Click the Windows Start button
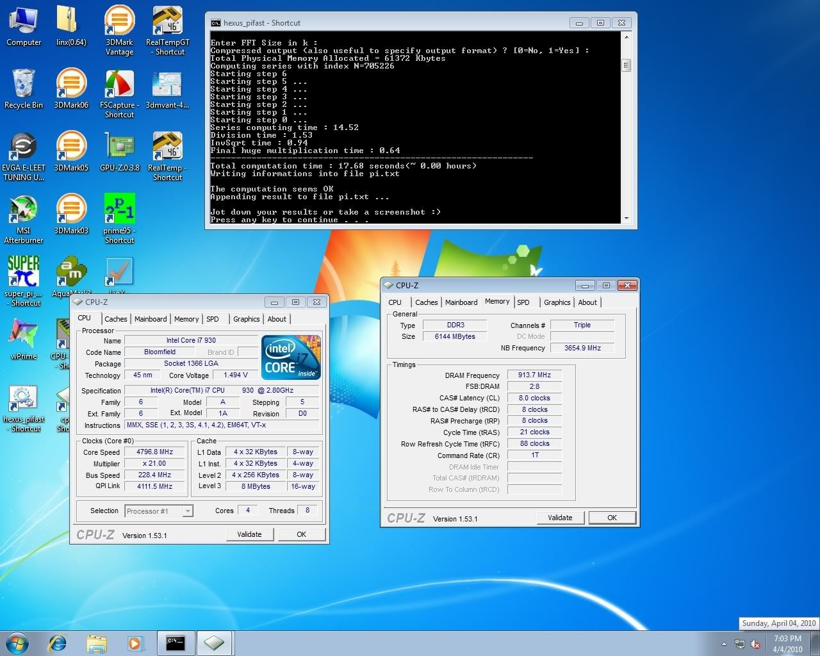The width and height of the screenshot is (820, 656). [x=17, y=643]
